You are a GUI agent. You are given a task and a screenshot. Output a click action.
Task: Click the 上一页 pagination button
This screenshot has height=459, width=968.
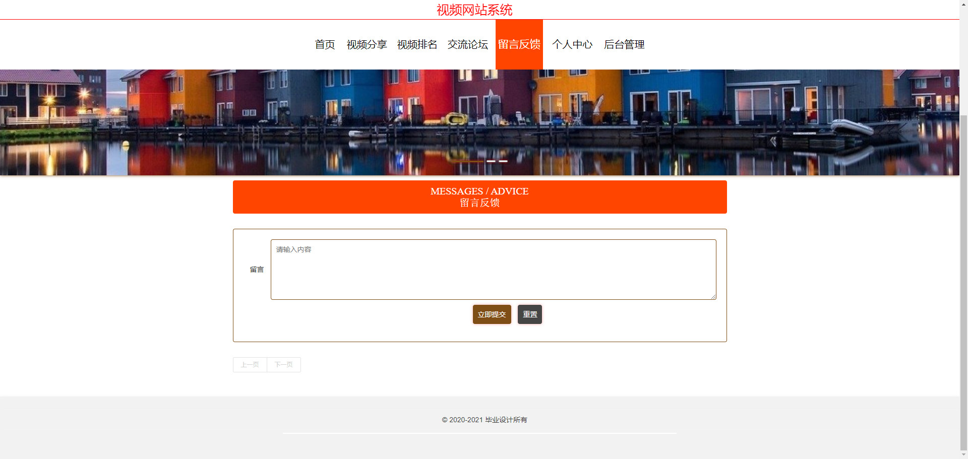[x=250, y=365]
